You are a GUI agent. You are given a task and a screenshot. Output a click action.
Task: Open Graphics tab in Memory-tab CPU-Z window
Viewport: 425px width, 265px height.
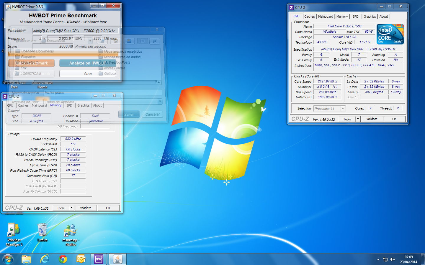pos(83,105)
